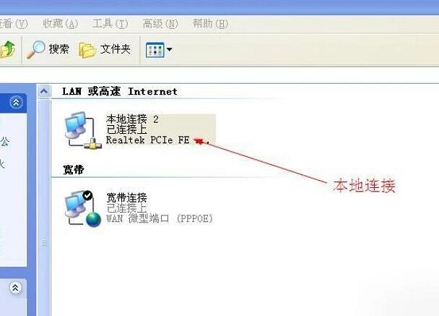The height and width of the screenshot is (316, 439).
Task: Open the 高级(N) menu
Action: pos(160,24)
